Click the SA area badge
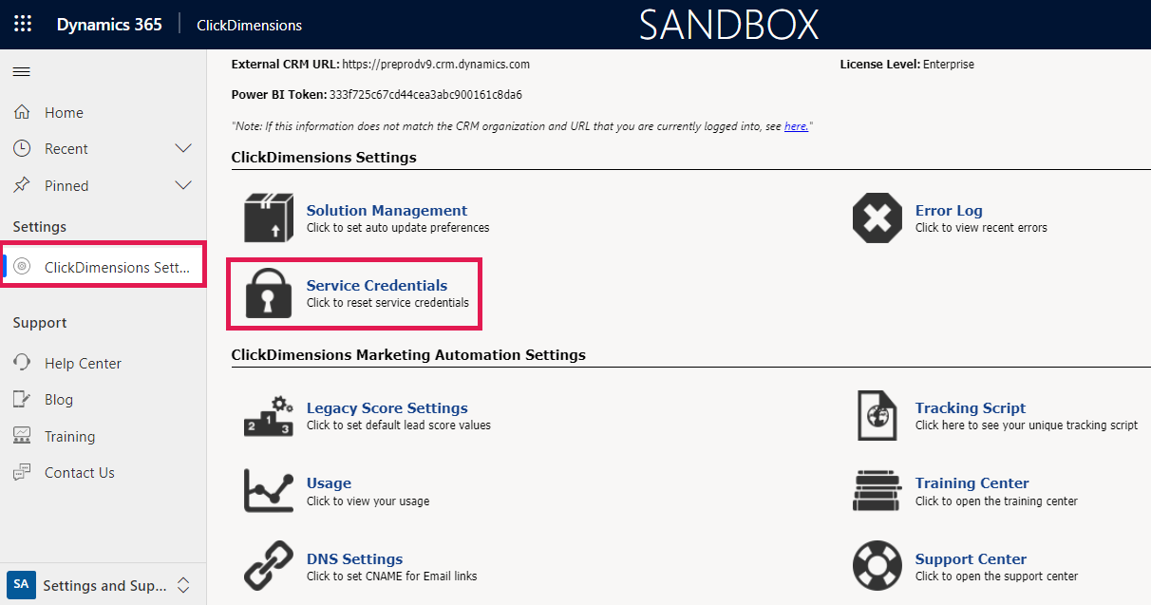 coord(21,585)
